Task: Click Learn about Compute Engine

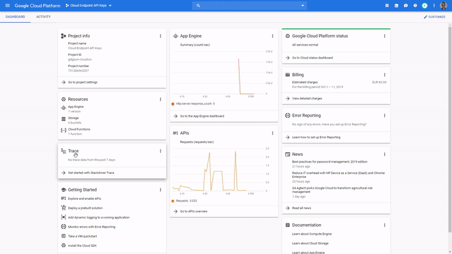Action: [x=312, y=234]
